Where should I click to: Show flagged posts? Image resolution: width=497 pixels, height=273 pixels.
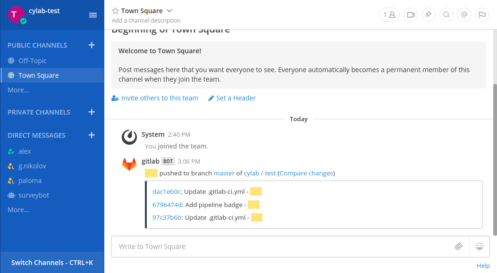pos(482,15)
